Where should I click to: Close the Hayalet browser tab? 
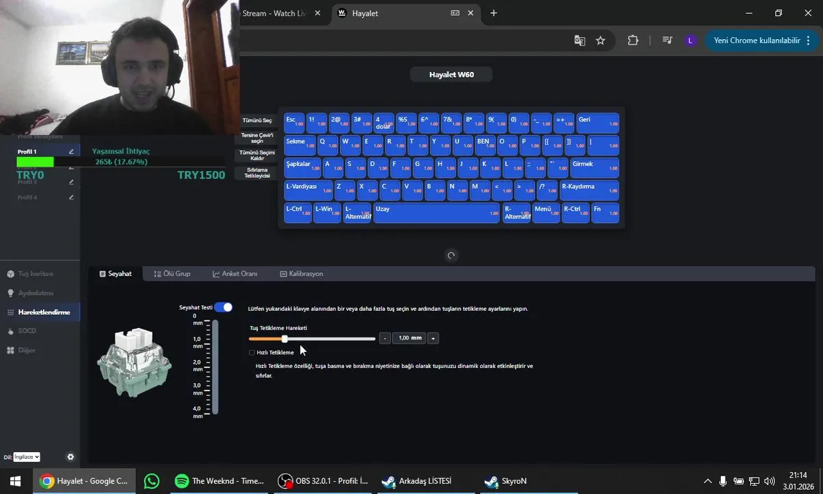coord(471,13)
